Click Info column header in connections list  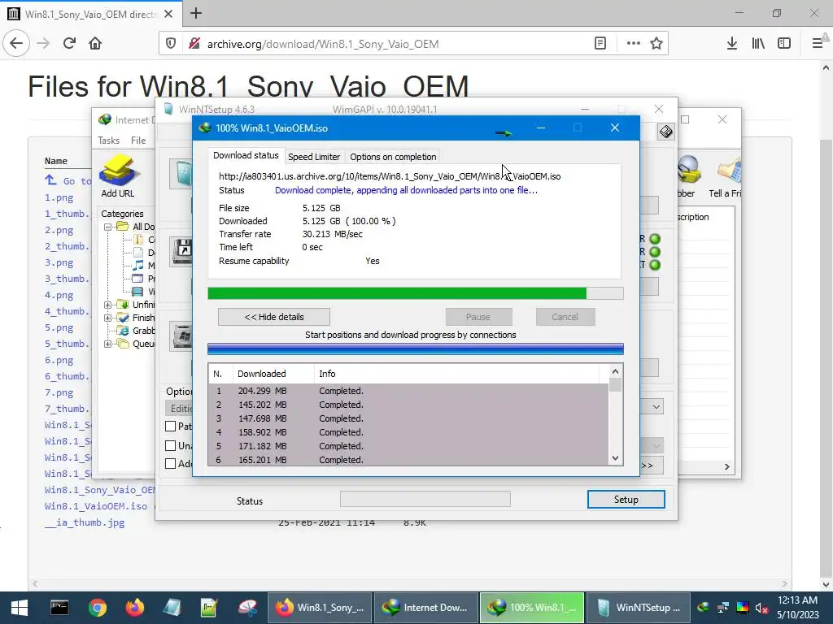[457, 374]
